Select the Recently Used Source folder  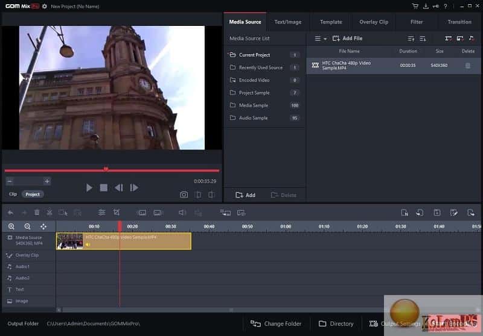tap(264, 67)
